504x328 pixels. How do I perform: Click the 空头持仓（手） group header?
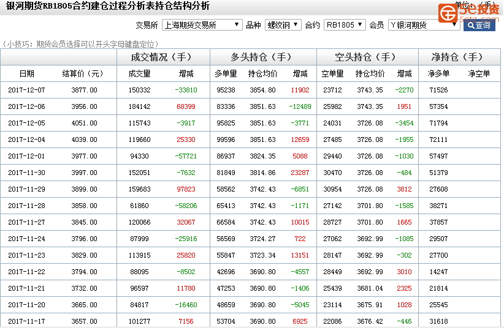(367, 57)
